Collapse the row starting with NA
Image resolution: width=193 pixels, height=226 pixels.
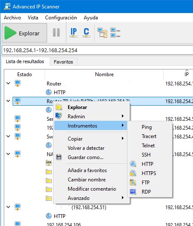(8, 154)
